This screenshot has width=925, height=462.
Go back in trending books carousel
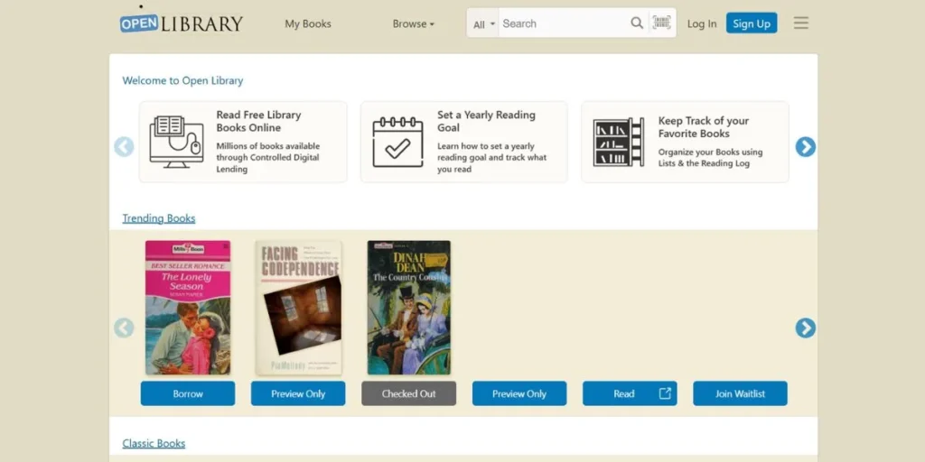pos(124,328)
